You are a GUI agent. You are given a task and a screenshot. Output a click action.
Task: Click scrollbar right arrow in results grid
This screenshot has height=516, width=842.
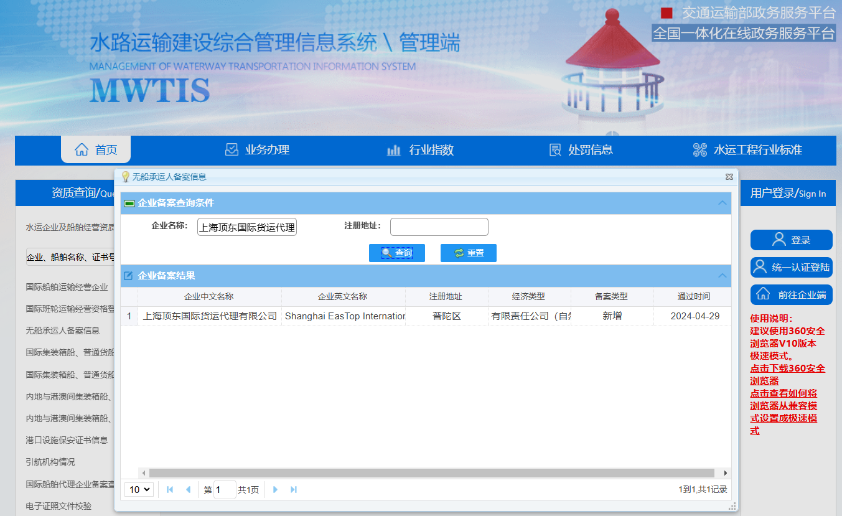[x=725, y=473]
